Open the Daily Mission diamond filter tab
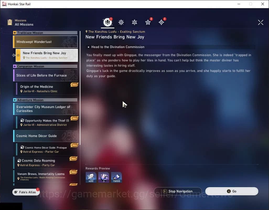This screenshot has height=210, width=269. tap(161, 22)
